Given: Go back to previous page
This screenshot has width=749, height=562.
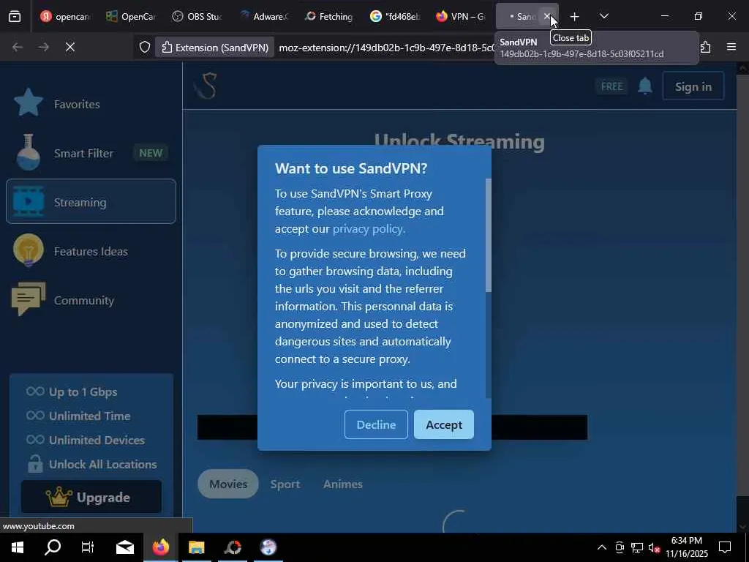Looking at the screenshot, I should click(18, 47).
